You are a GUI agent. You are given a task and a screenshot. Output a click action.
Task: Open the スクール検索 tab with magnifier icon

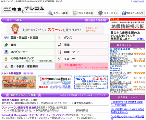click(x=58, y=13)
